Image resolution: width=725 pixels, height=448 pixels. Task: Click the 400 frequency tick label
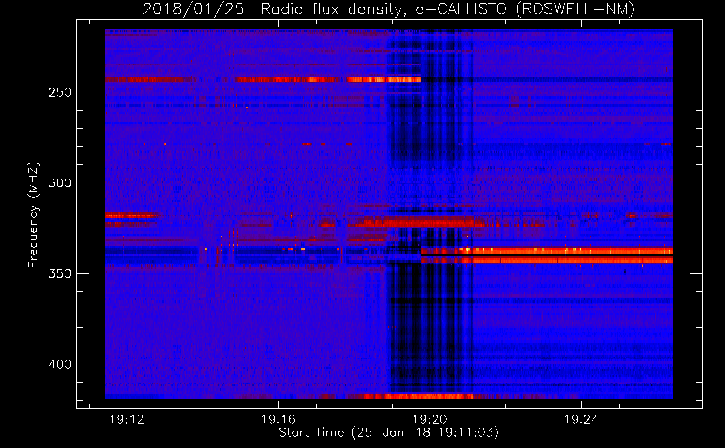click(x=60, y=364)
